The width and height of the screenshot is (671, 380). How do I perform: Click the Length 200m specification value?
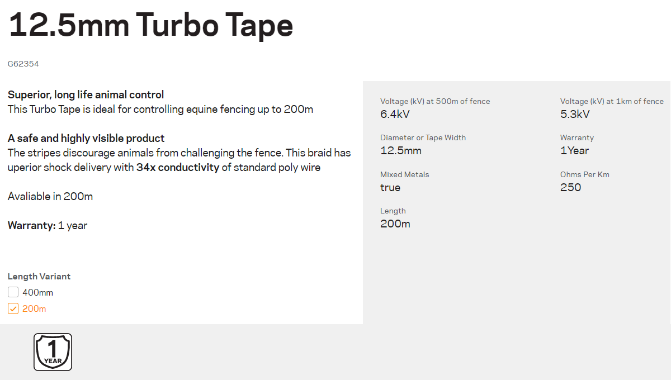tap(395, 224)
